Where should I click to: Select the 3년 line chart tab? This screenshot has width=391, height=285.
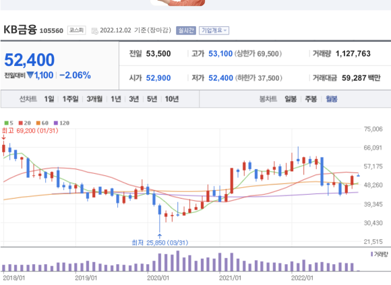(134, 99)
